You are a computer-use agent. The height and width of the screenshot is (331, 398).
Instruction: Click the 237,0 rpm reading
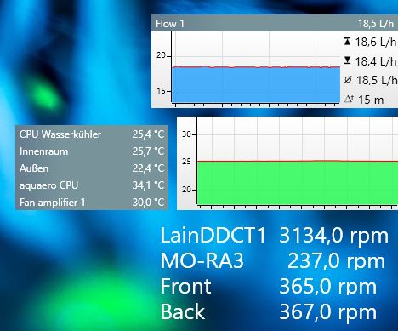(x=337, y=261)
